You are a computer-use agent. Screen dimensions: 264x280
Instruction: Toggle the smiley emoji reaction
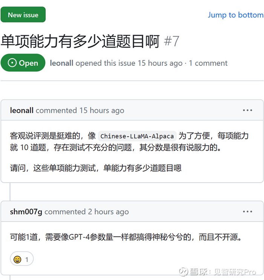21,259
